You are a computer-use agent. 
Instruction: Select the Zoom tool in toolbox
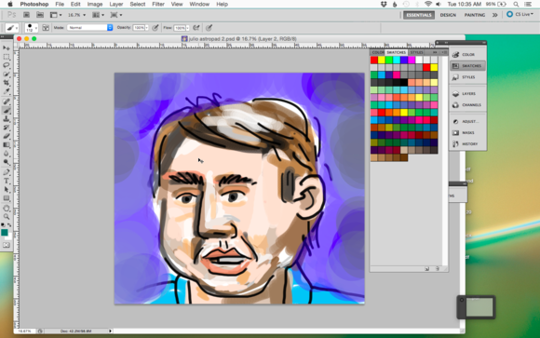click(x=7, y=217)
